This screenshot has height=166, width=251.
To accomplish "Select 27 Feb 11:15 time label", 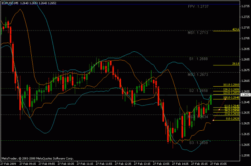I will (x=85, y=164).
